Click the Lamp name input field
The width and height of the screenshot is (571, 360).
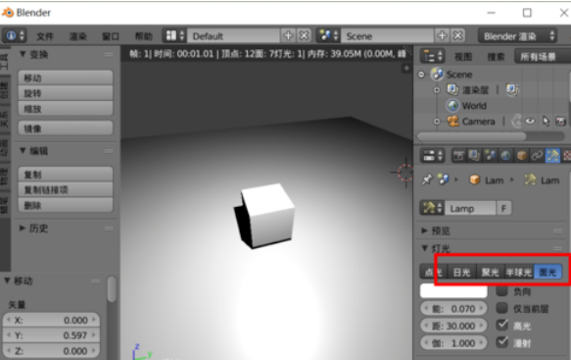(470, 209)
